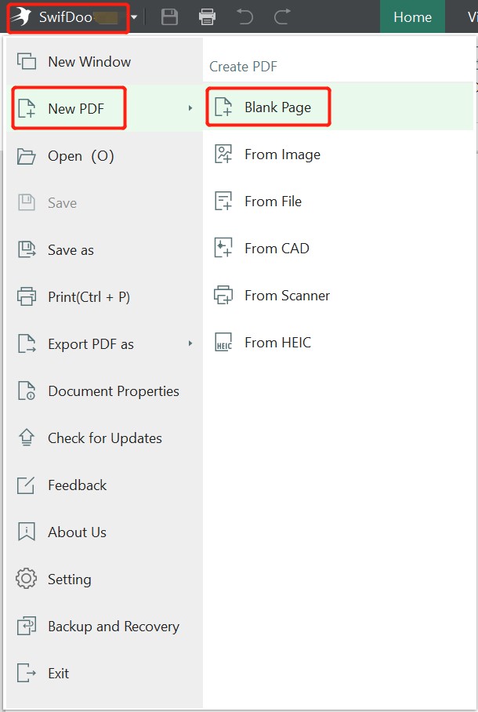Select Blank Page to create a PDF
Screen dimensions: 478x712
coord(268,107)
